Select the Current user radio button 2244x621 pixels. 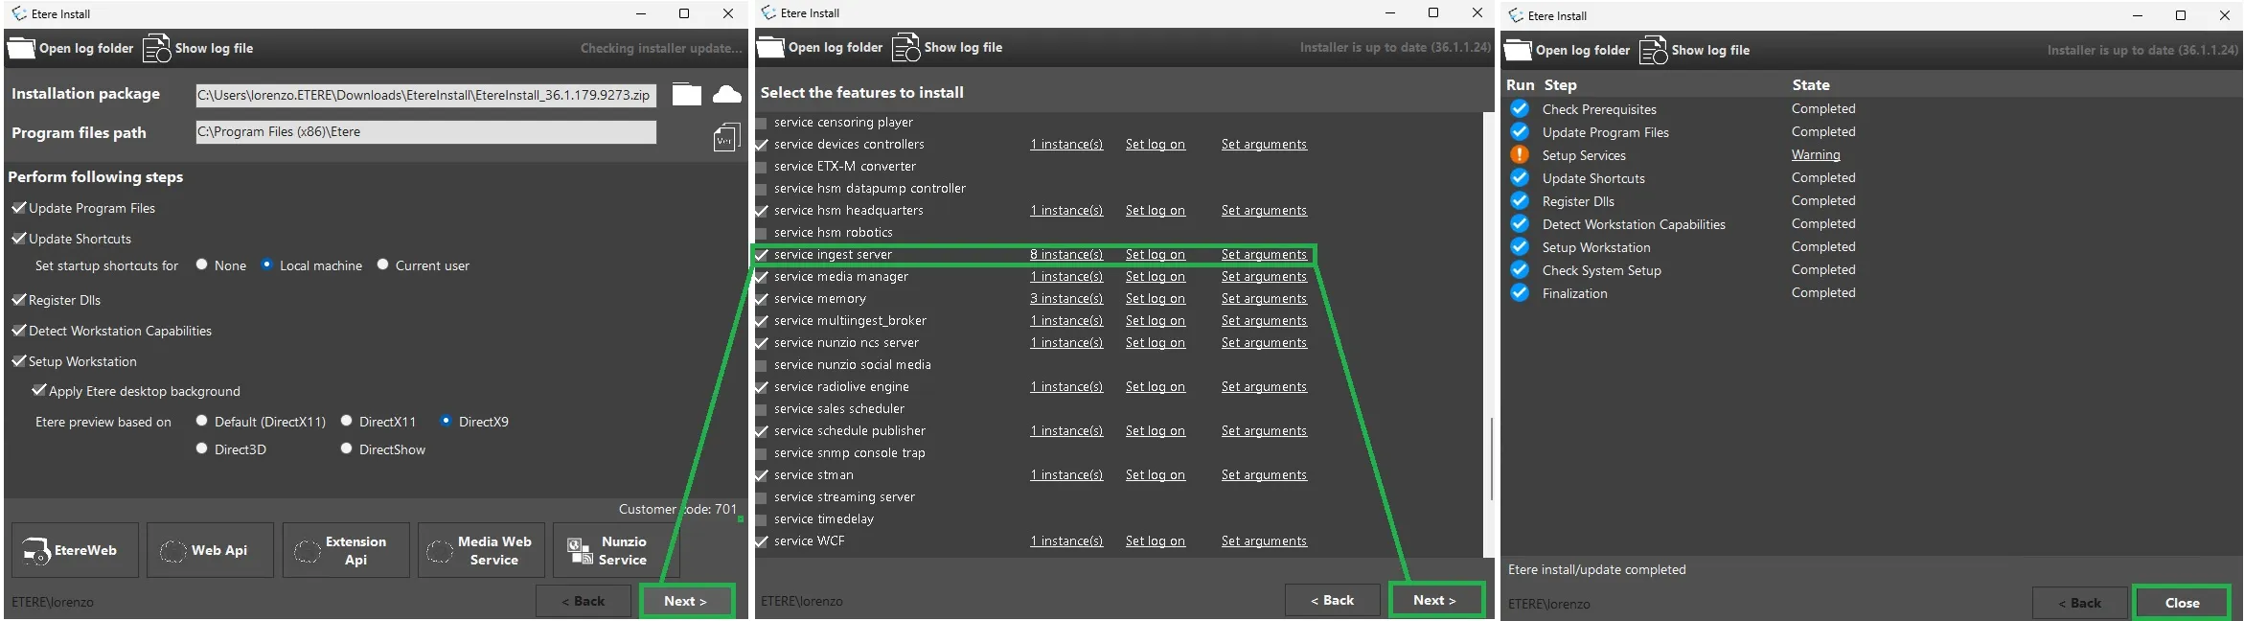tap(383, 265)
